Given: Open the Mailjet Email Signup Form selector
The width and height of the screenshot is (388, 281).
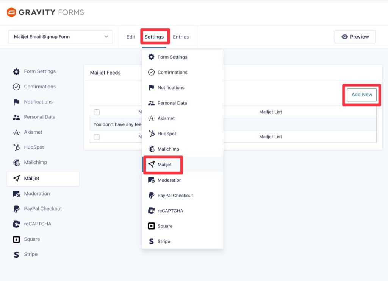Looking at the screenshot, I should click(x=60, y=37).
